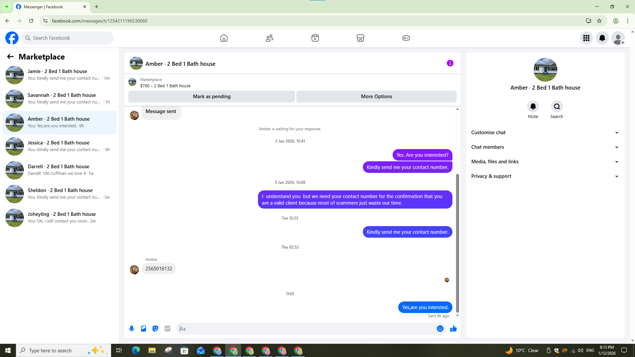The width and height of the screenshot is (635, 357).
Task: Open the Facebook notifications bell
Action: [602, 38]
